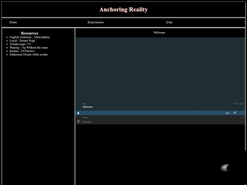247x185 pixels.
Task: Open the emoji picker beside message field
Action: (x=79, y=122)
